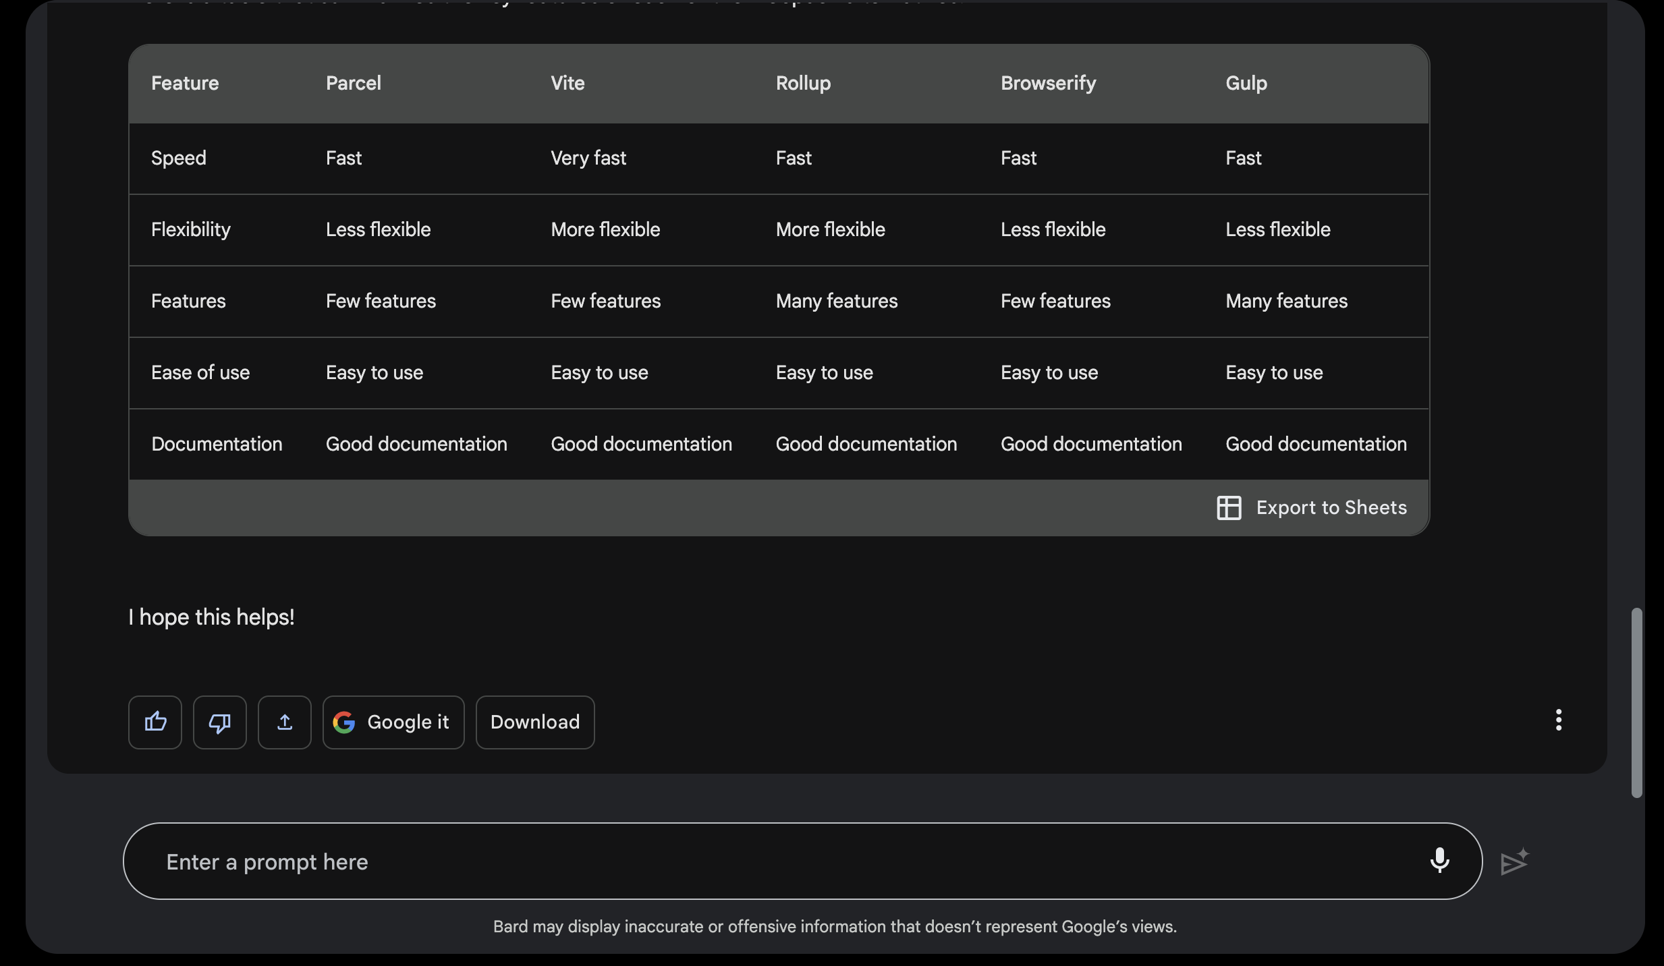Click the thumbs down bad response icon
This screenshot has width=1664, height=966.
click(x=220, y=722)
